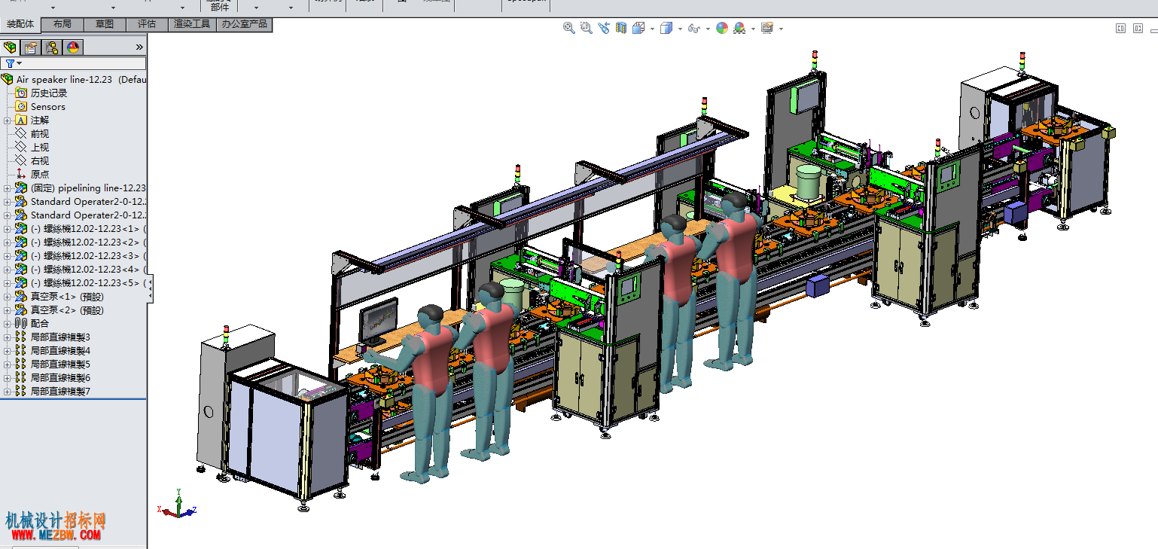Open View Settings dropdown arrow

pyautogui.click(x=781, y=29)
